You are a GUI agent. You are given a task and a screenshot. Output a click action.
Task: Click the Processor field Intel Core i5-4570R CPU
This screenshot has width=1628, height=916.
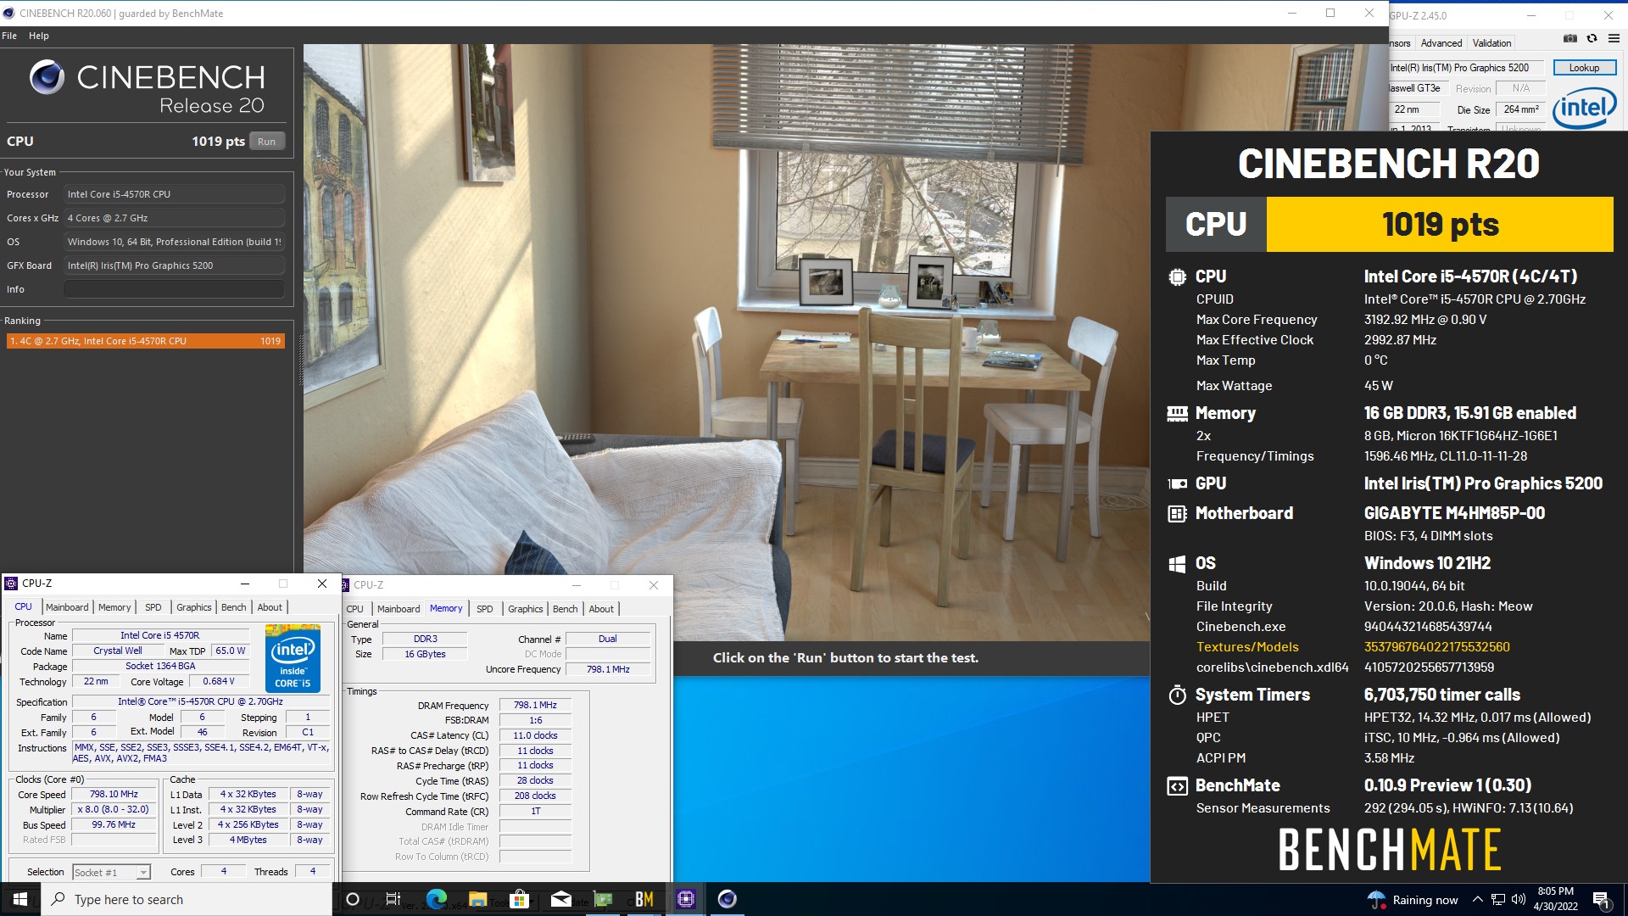[174, 194]
